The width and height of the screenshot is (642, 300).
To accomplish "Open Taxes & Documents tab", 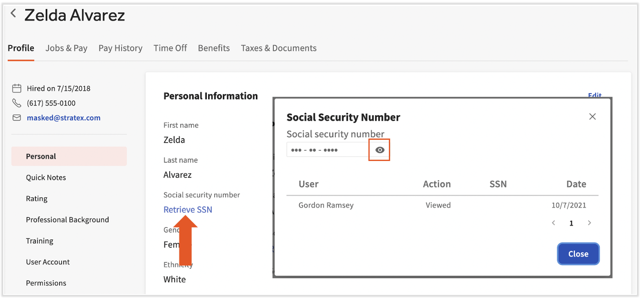I will click(x=278, y=48).
